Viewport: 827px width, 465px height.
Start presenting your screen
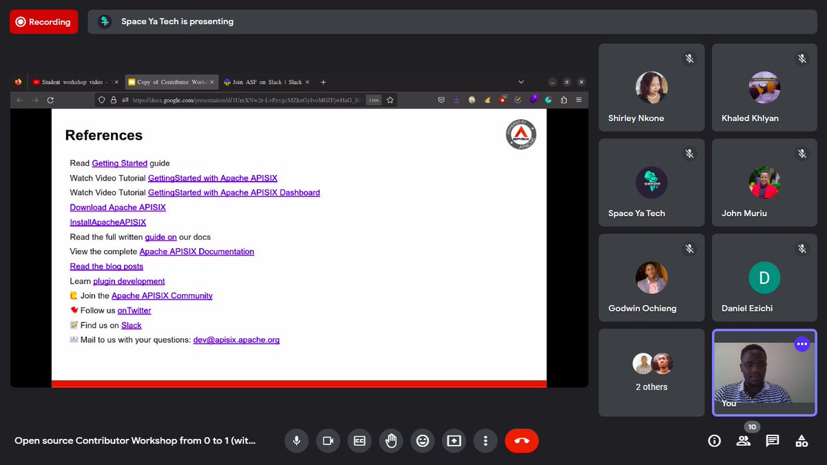[454, 440]
